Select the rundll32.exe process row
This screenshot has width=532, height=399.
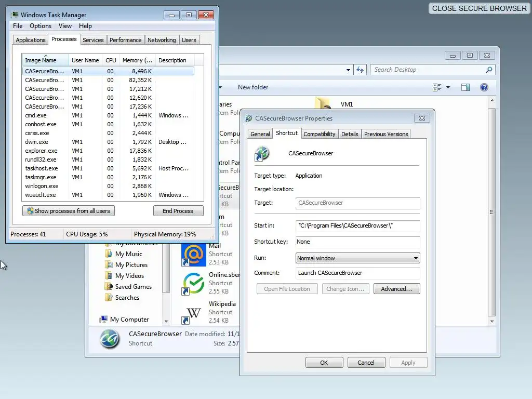coord(109,159)
